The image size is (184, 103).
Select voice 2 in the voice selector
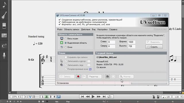pos(47,97)
